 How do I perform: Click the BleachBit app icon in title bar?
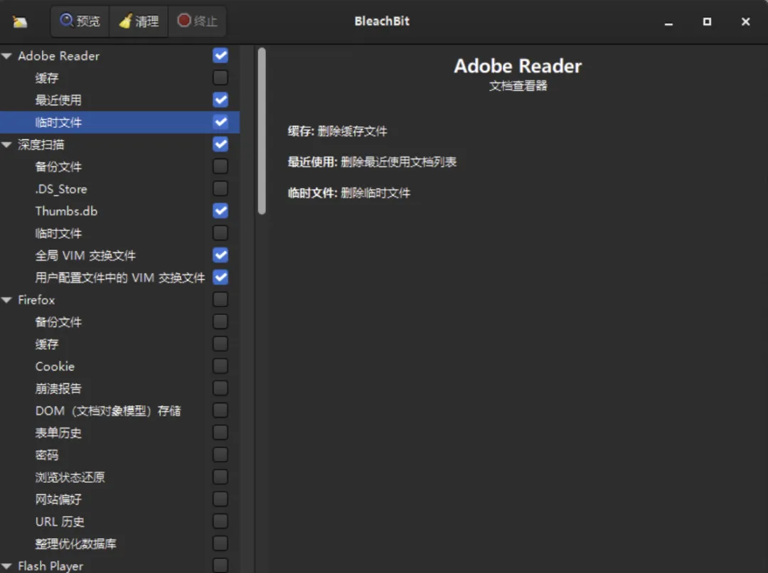pos(20,21)
